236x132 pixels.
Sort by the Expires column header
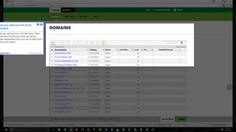[x=93, y=50]
